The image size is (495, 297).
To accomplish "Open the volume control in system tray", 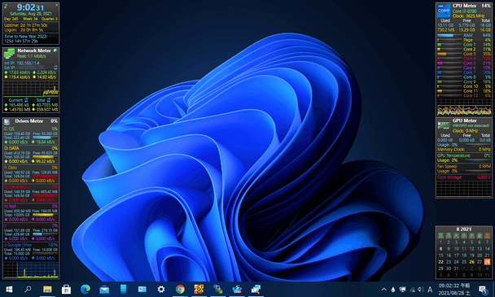I will click(420, 289).
